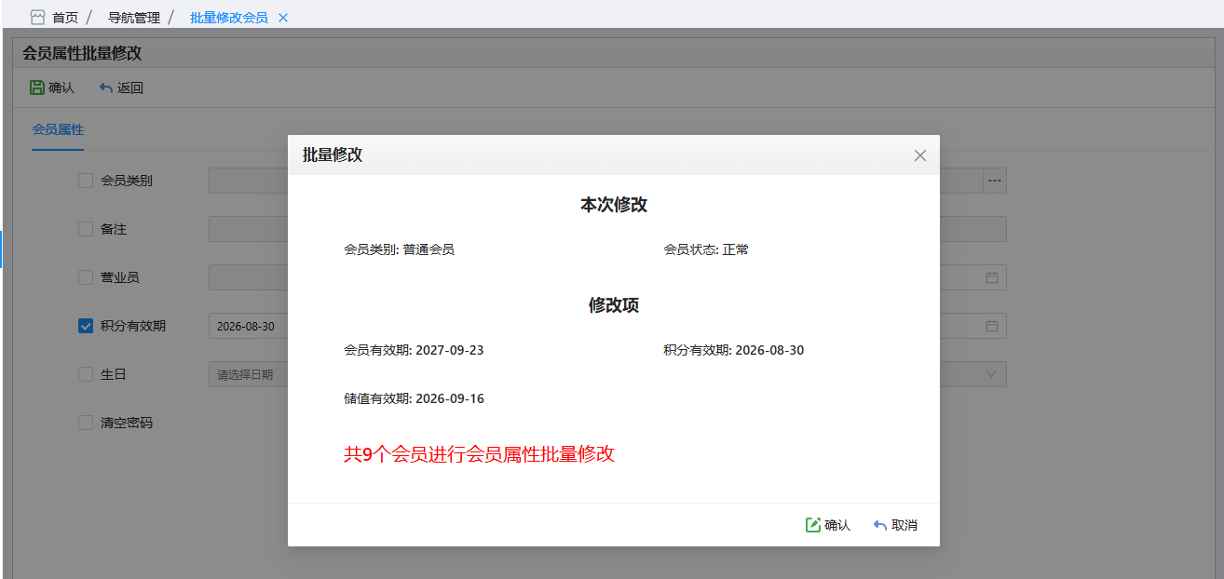
Task: Open the calendar icon on the 积分有效期 row
Action: [x=991, y=326]
